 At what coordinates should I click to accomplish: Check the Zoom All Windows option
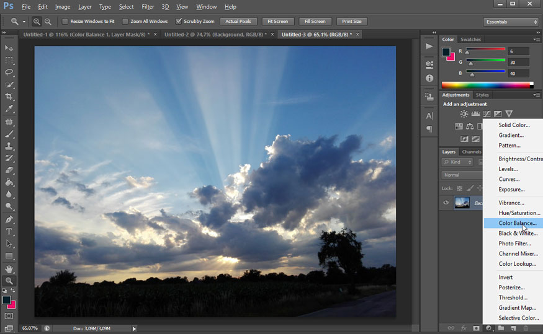pos(125,22)
